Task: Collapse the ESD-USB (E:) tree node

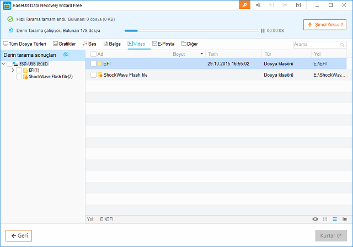Action: click(4, 64)
